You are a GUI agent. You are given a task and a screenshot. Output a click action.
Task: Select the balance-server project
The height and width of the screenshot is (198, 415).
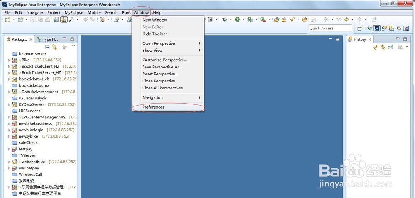pyautogui.click(x=29, y=53)
